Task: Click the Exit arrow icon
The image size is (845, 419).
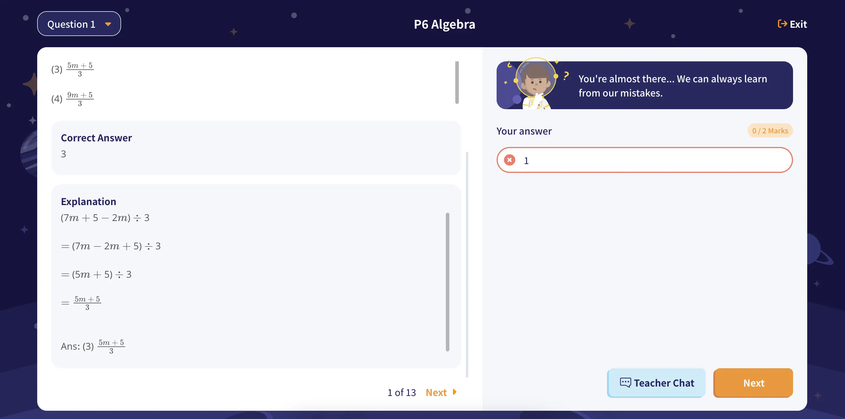Action: coord(782,24)
